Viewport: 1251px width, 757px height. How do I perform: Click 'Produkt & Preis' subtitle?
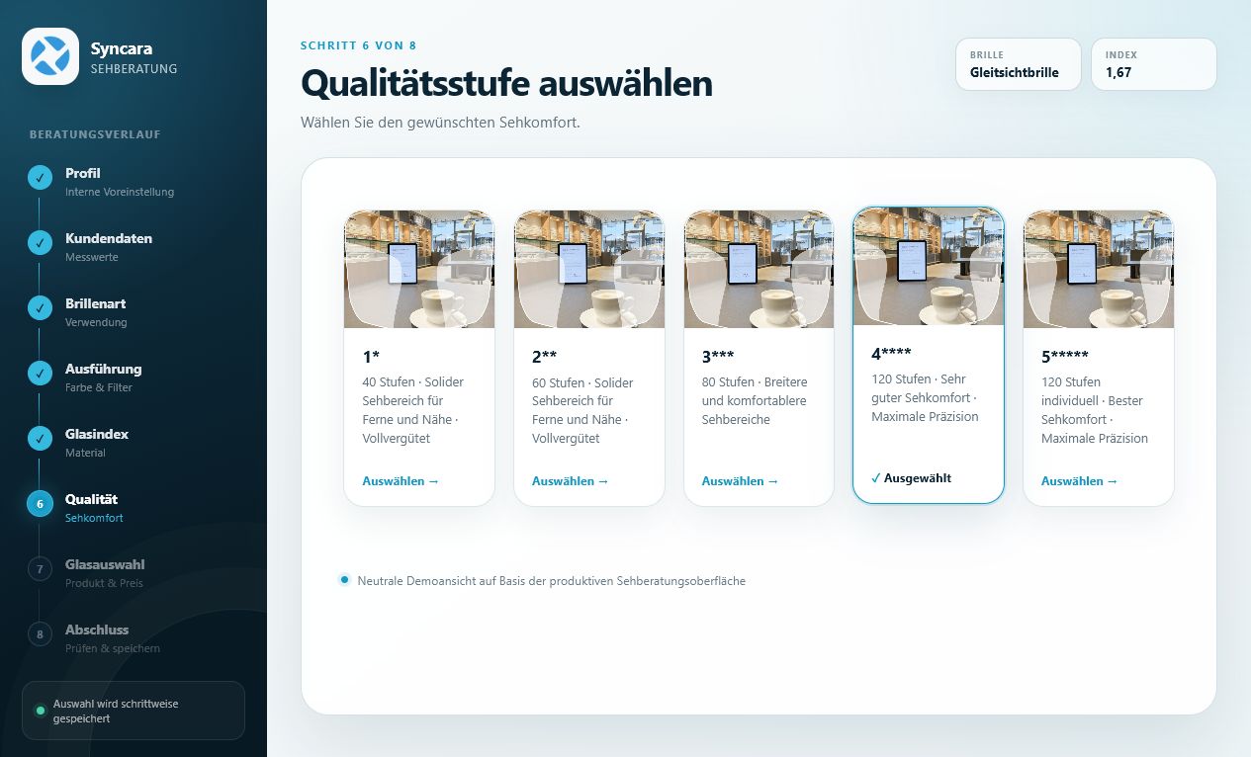pyautogui.click(x=104, y=583)
